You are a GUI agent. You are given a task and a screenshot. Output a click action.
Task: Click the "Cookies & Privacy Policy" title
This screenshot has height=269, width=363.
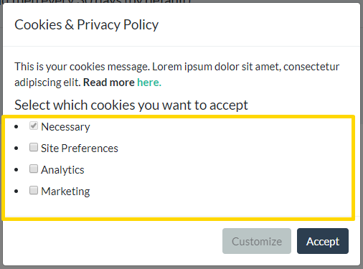pos(86,25)
